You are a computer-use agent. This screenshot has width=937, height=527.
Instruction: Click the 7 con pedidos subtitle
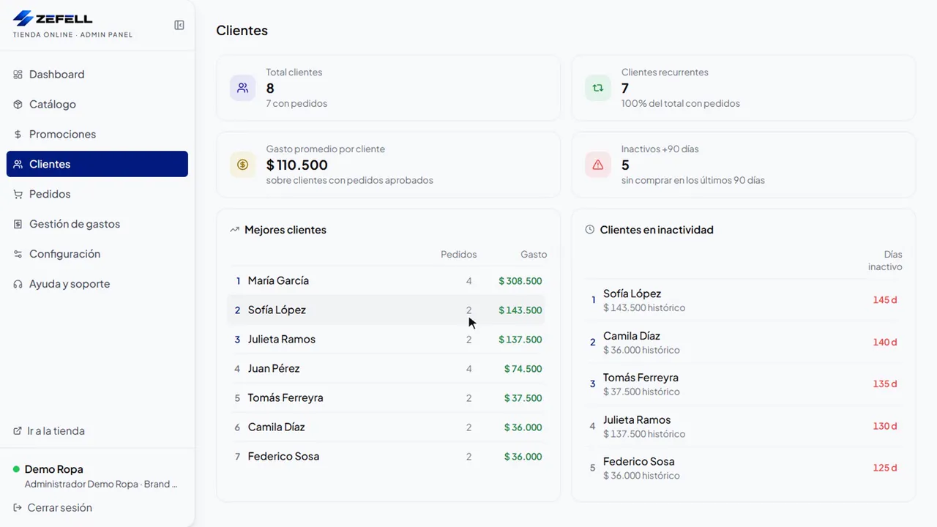[x=296, y=104]
